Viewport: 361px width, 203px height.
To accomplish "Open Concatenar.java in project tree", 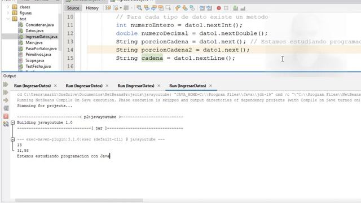I will [39, 25].
